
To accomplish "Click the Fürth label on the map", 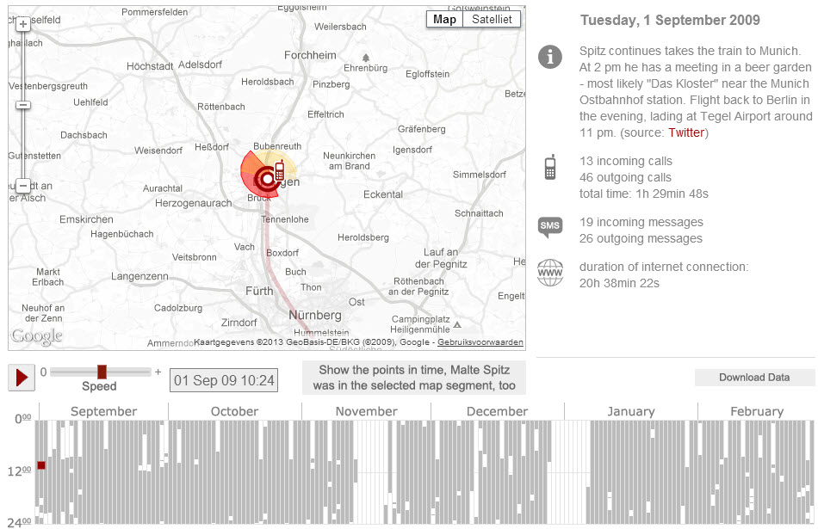I will click(x=259, y=291).
